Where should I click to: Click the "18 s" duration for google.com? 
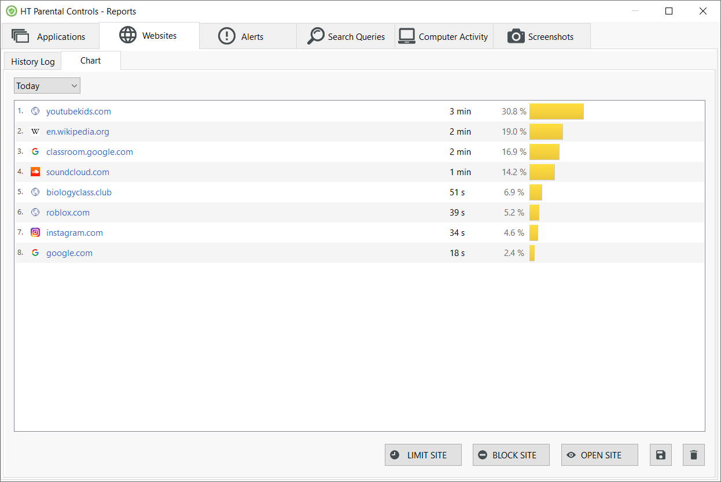click(457, 253)
